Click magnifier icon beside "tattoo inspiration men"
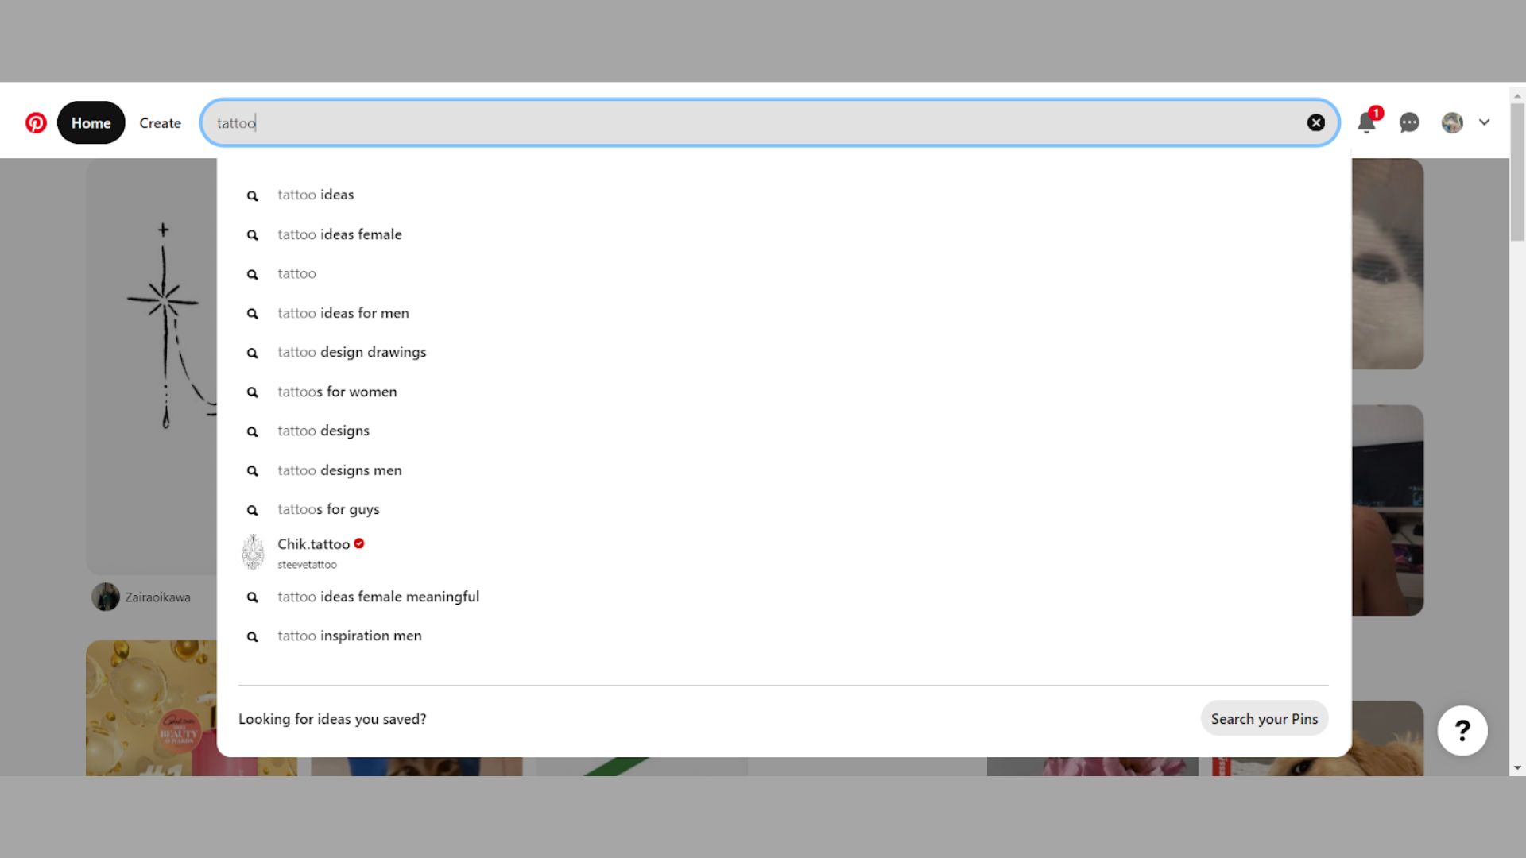The image size is (1526, 858). coord(252,636)
